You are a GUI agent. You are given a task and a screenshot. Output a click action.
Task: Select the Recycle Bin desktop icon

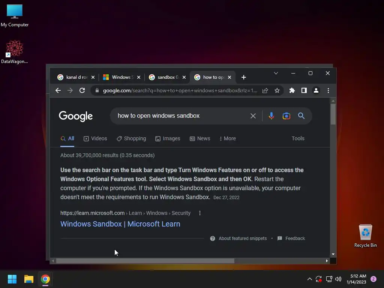365,236
